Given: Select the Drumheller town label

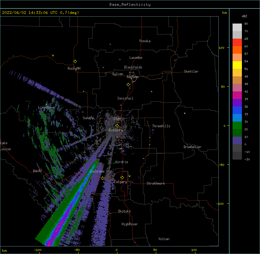Looking at the screenshot, I should (x=192, y=147).
